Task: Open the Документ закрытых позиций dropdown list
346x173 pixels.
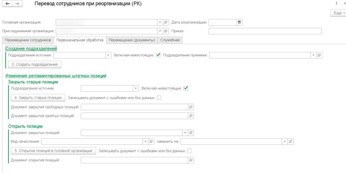Action: 185,133
